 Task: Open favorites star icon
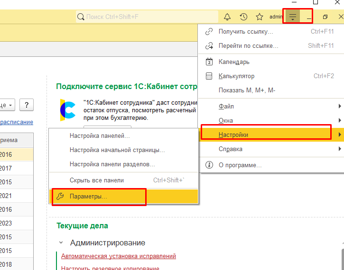260,17
